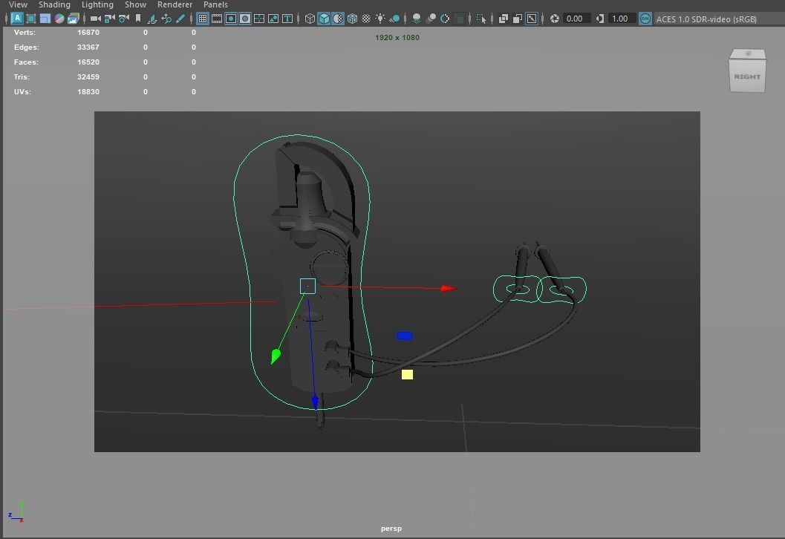The image size is (785, 539).
Task: Select Smooth Shade All cube icon
Action: click(324, 19)
